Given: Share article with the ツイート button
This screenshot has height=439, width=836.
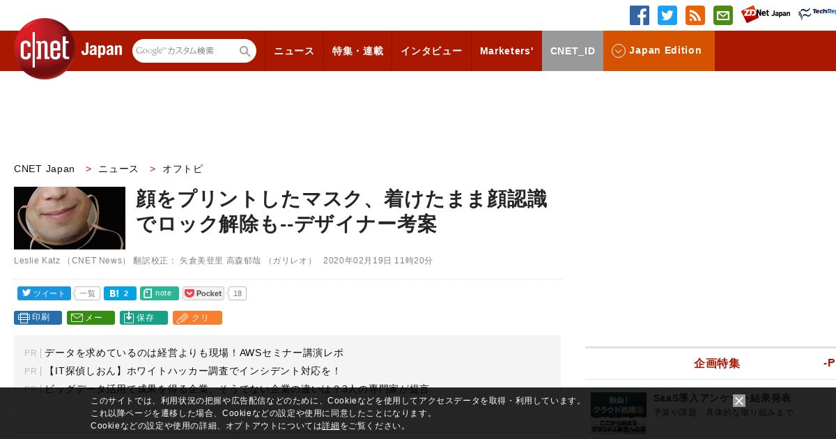Looking at the screenshot, I should (x=44, y=293).
